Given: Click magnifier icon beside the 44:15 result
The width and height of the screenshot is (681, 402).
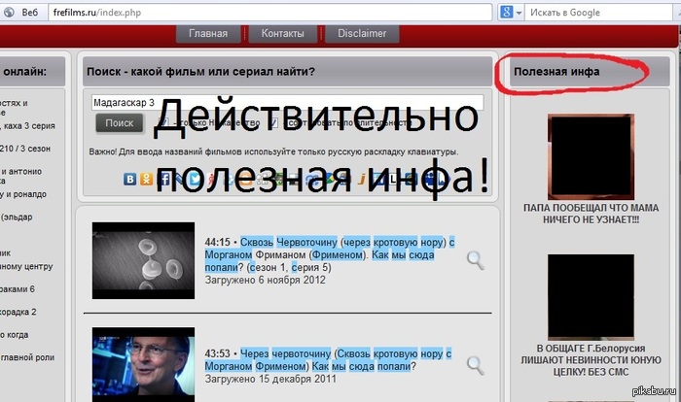Looking at the screenshot, I should [475, 258].
